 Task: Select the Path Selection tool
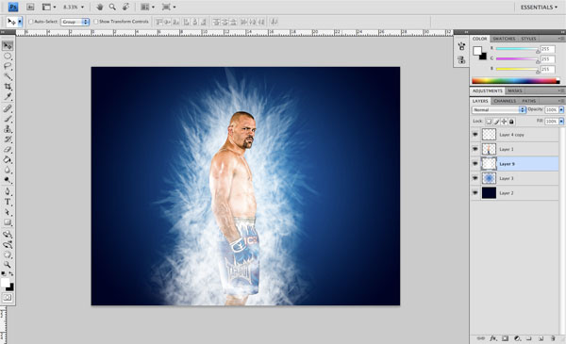(8, 212)
